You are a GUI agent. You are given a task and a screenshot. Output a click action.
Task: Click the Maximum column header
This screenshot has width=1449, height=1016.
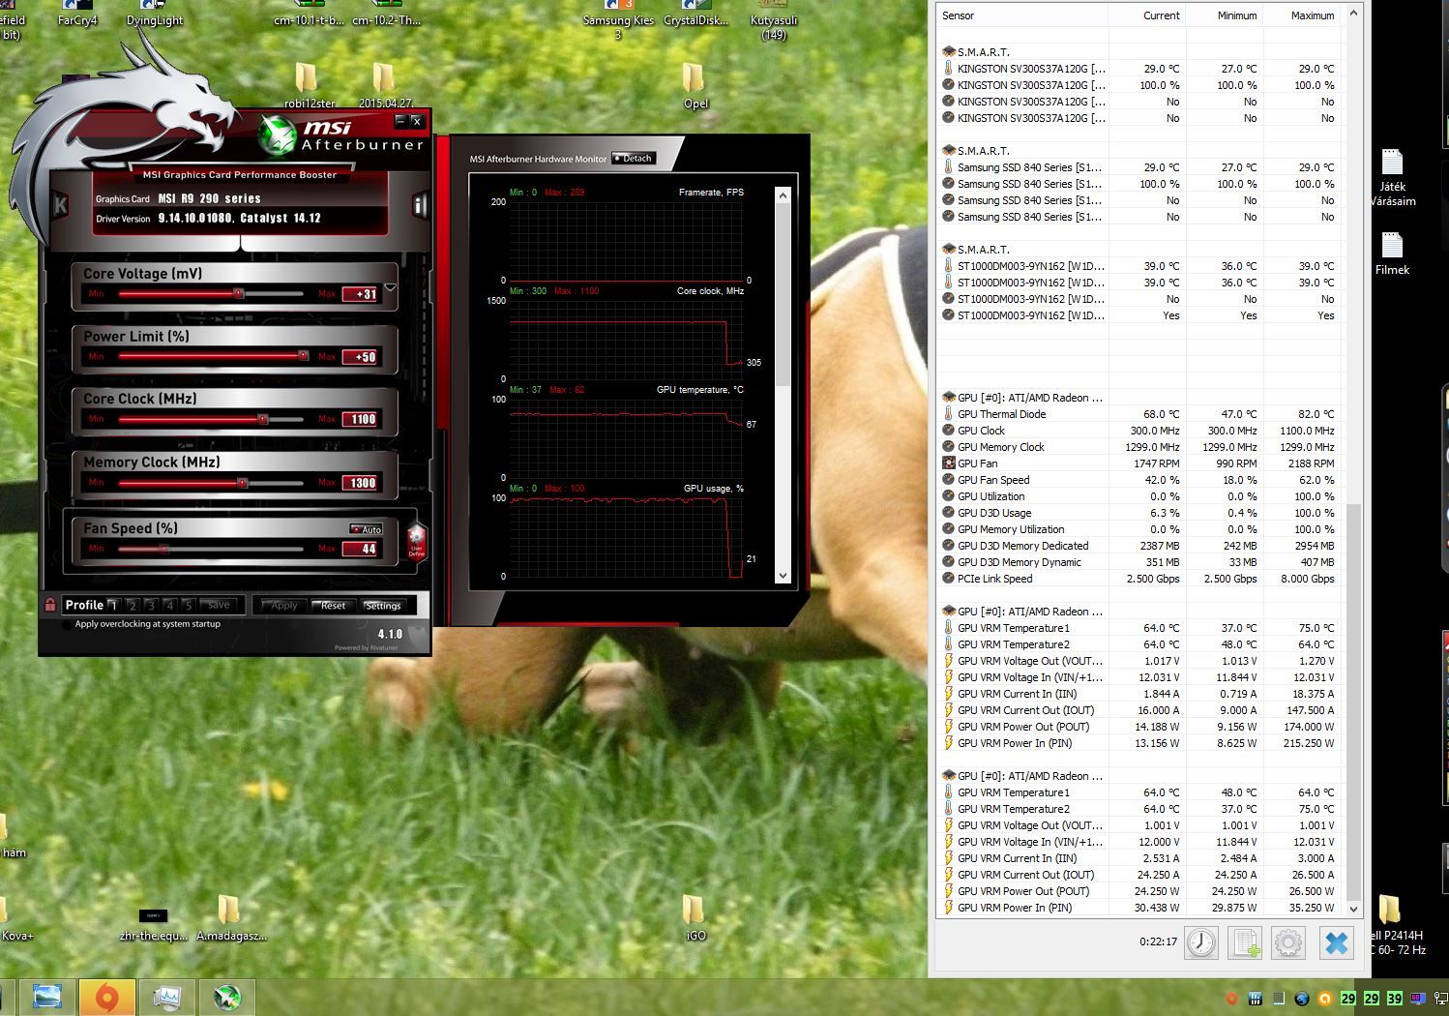click(1302, 15)
